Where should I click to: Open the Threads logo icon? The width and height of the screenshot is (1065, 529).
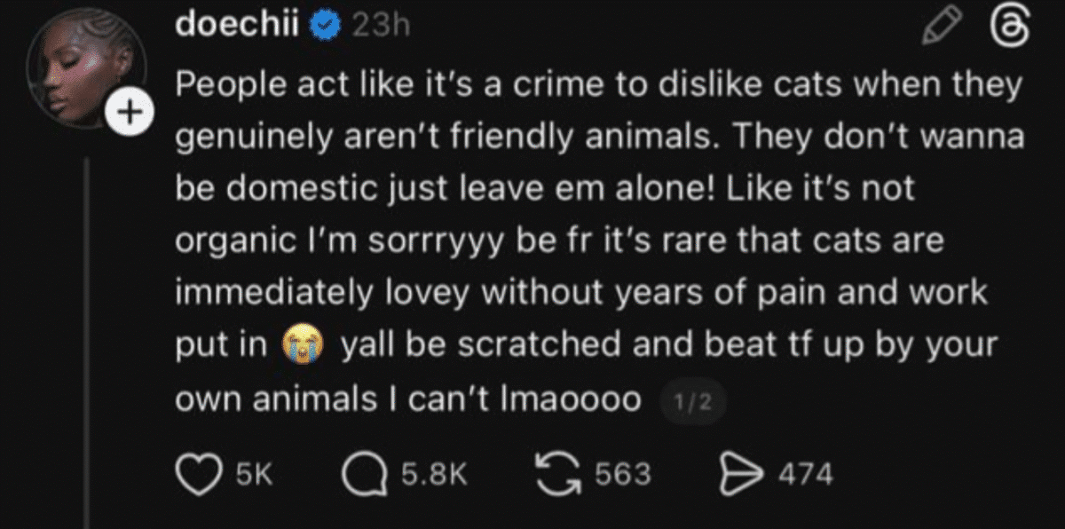pyautogui.click(x=1010, y=28)
